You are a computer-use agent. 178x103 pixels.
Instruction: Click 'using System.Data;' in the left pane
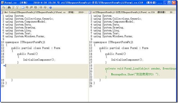tap(19, 25)
